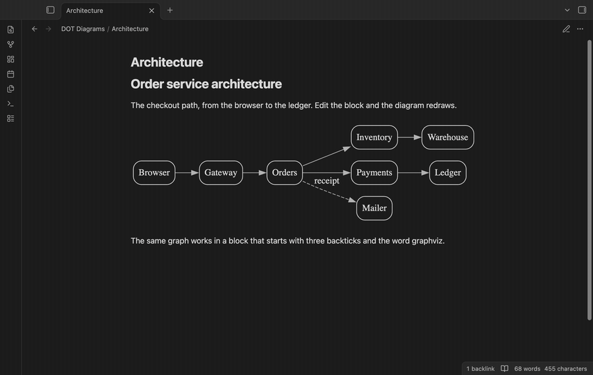Image resolution: width=593 pixels, height=375 pixels.
Task: Toggle reading view book icon in status bar
Action: tap(505, 368)
